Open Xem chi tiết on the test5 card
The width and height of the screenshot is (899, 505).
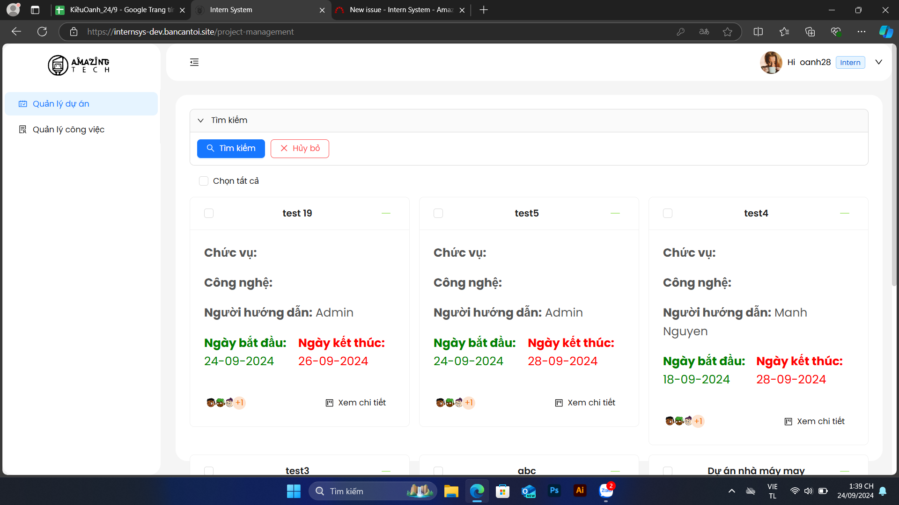click(x=585, y=403)
